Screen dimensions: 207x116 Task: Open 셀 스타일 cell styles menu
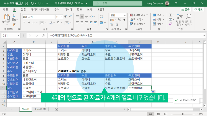(x=138, y=24)
